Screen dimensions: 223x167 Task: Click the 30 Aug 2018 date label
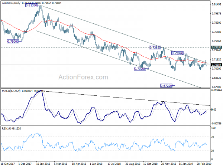coord(133,164)
